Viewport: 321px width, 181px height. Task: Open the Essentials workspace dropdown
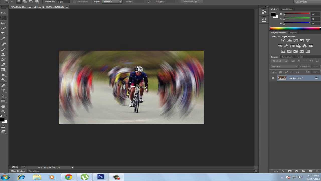(306, 2)
